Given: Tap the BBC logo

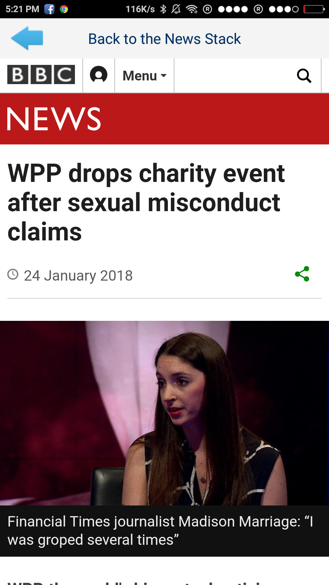Looking at the screenshot, I should [x=41, y=74].
